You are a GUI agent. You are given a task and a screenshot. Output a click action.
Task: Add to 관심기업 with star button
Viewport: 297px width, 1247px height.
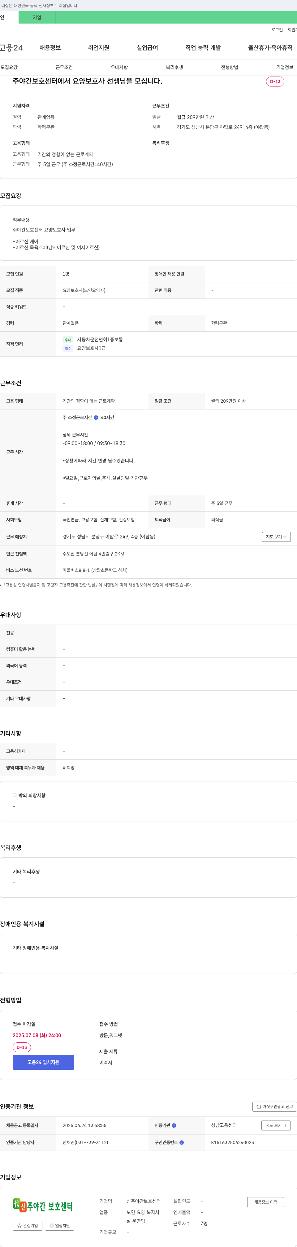pos(27,1226)
